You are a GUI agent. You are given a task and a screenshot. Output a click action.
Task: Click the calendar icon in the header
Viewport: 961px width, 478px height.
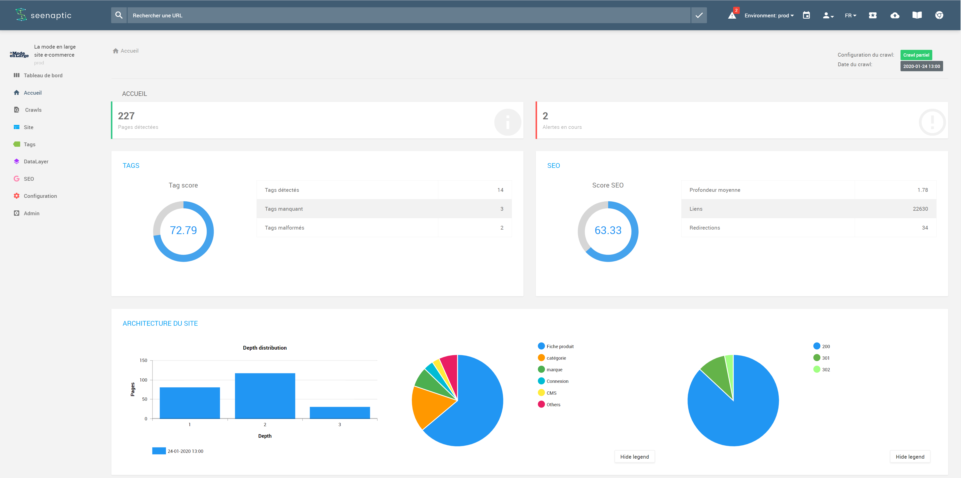click(x=806, y=15)
